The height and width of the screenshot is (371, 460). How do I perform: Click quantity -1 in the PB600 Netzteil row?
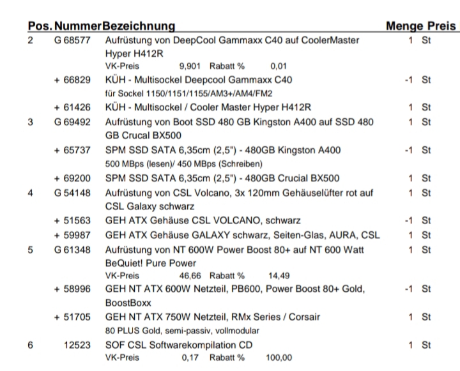click(x=409, y=289)
